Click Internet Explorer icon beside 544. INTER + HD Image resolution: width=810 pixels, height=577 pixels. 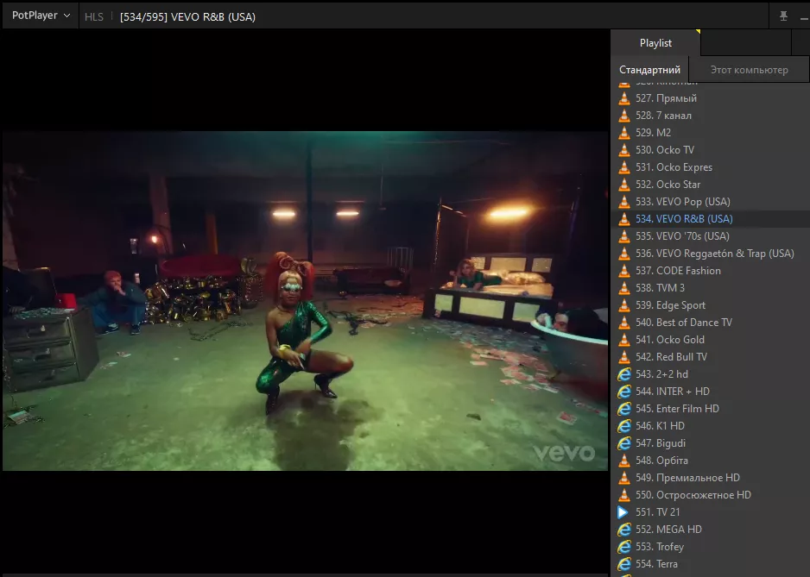click(624, 392)
